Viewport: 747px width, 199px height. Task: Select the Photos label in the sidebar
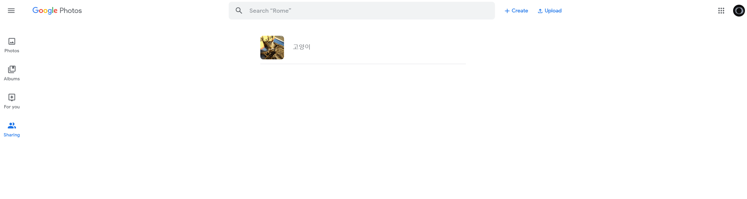pos(12,51)
